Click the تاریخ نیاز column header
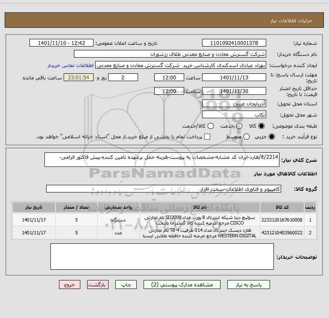329x318 pixels. pyautogui.click(x=34, y=207)
